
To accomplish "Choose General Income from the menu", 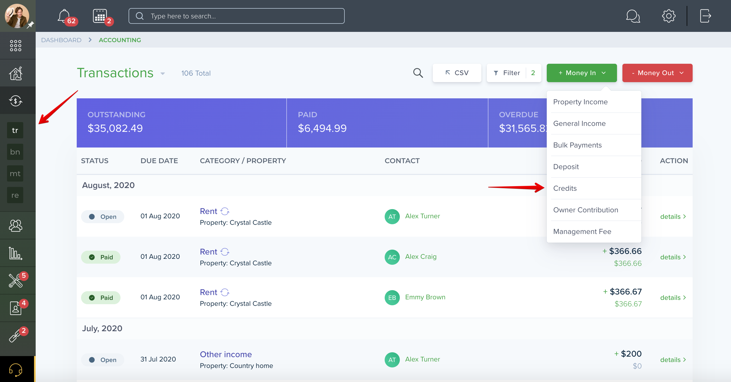I will [593, 123].
